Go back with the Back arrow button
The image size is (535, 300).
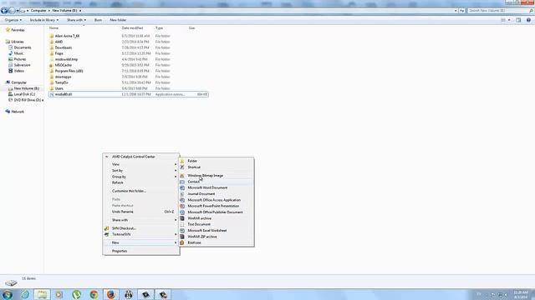click(x=4, y=11)
